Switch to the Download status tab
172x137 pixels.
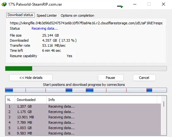tap(21, 15)
